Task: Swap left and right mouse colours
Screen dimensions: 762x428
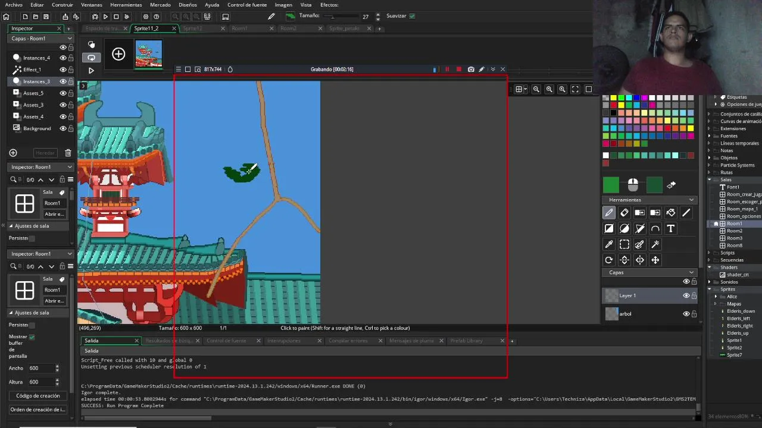Action: pyautogui.click(x=671, y=185)
